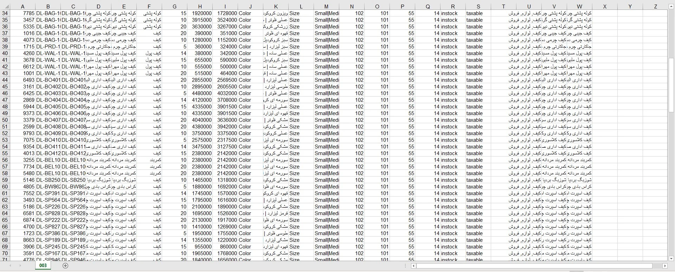Click the horizontal scrollbar right arrow
Image resolution: width=675 pixels, height=272 pixels.
coord(664,266)
